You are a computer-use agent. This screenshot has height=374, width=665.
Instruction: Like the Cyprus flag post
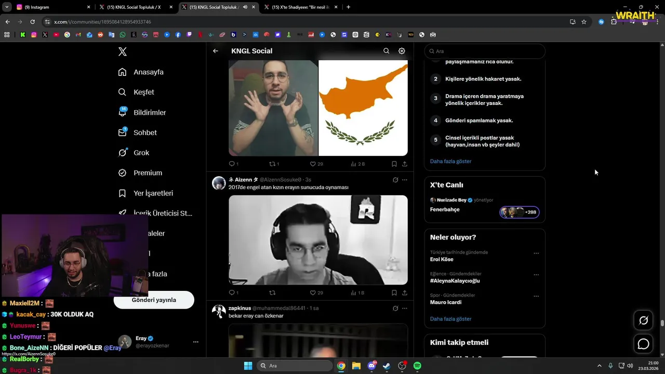pos(316,164)
